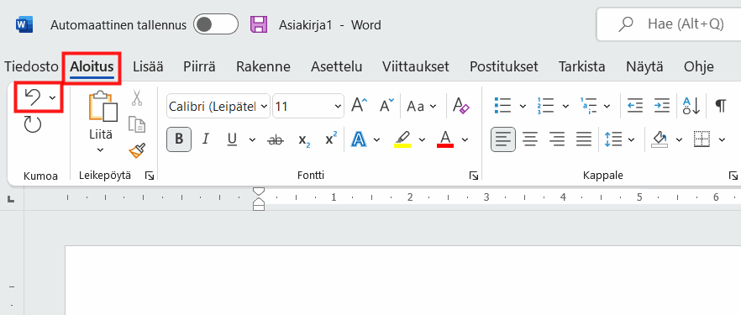
Task: Toggle left paragraph alignment
Action: (502, 139)
